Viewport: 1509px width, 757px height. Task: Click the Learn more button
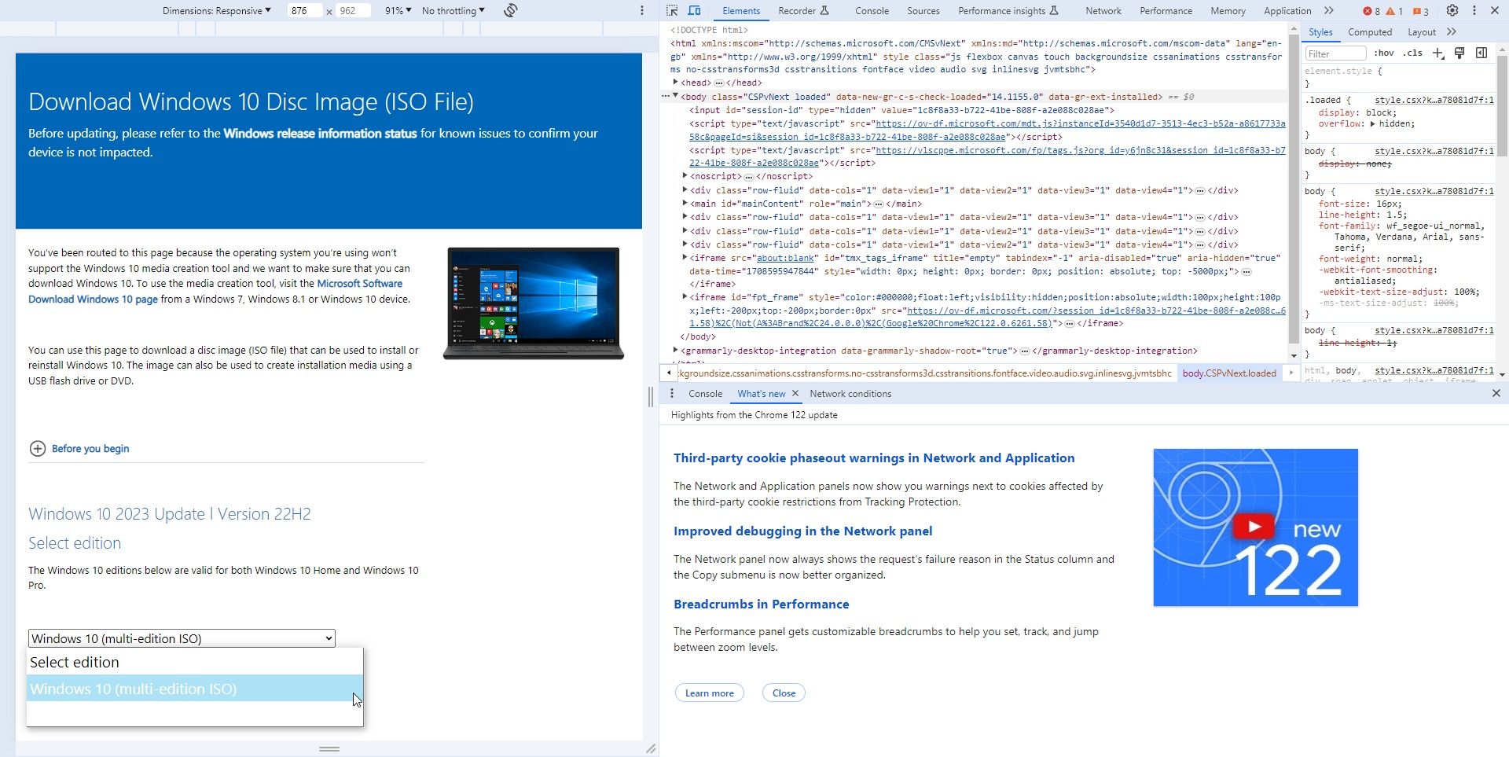tap(709, 693)
